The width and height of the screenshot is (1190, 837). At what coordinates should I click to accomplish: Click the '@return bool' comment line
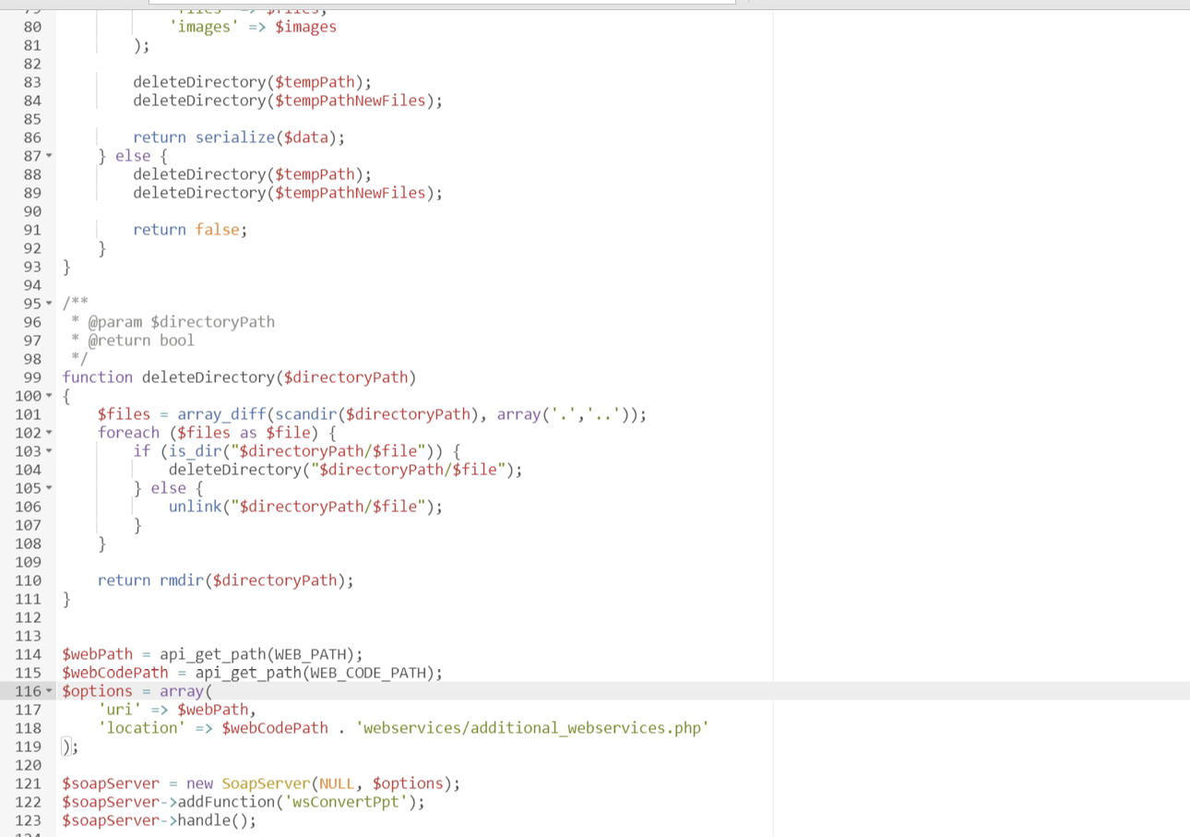[x=134, y=341]
